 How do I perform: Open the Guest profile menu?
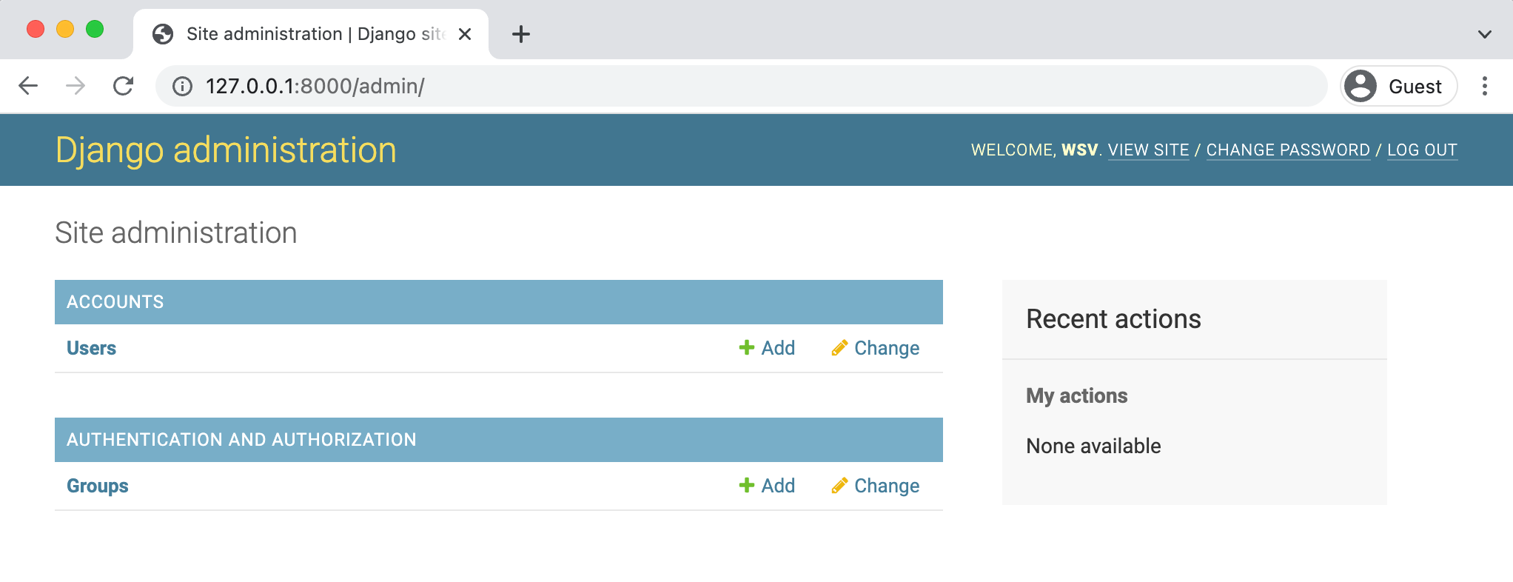tap(1399, 86)
